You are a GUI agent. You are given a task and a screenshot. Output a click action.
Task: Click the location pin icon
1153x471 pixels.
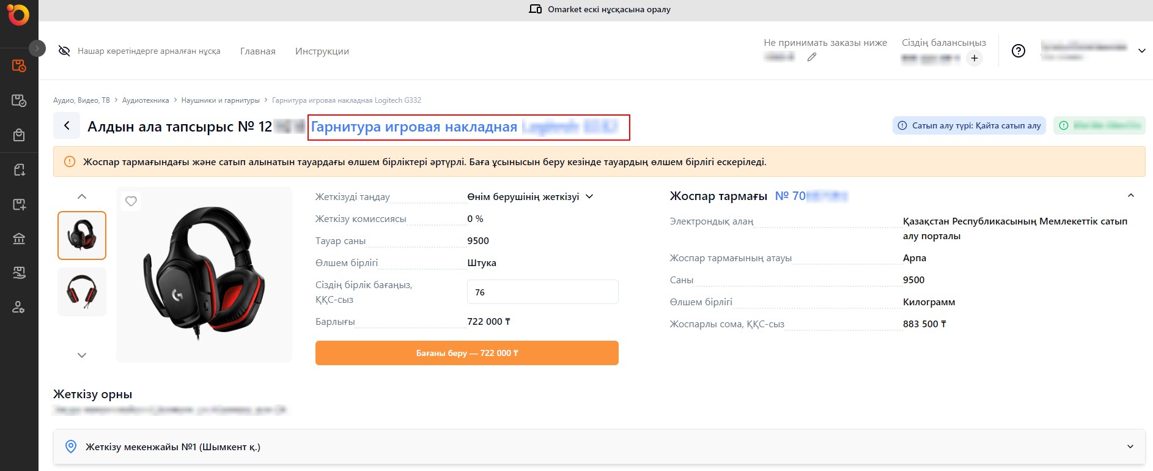tap(71, 447)
